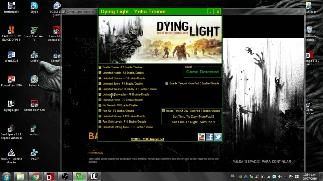Open the red D app on taskbar
The height and width of the screenshot is (181, 323).
[50, 176]
